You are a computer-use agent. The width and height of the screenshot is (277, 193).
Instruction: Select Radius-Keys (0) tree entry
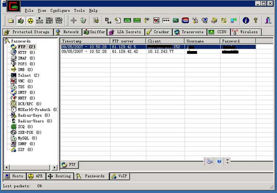[34, 115]
